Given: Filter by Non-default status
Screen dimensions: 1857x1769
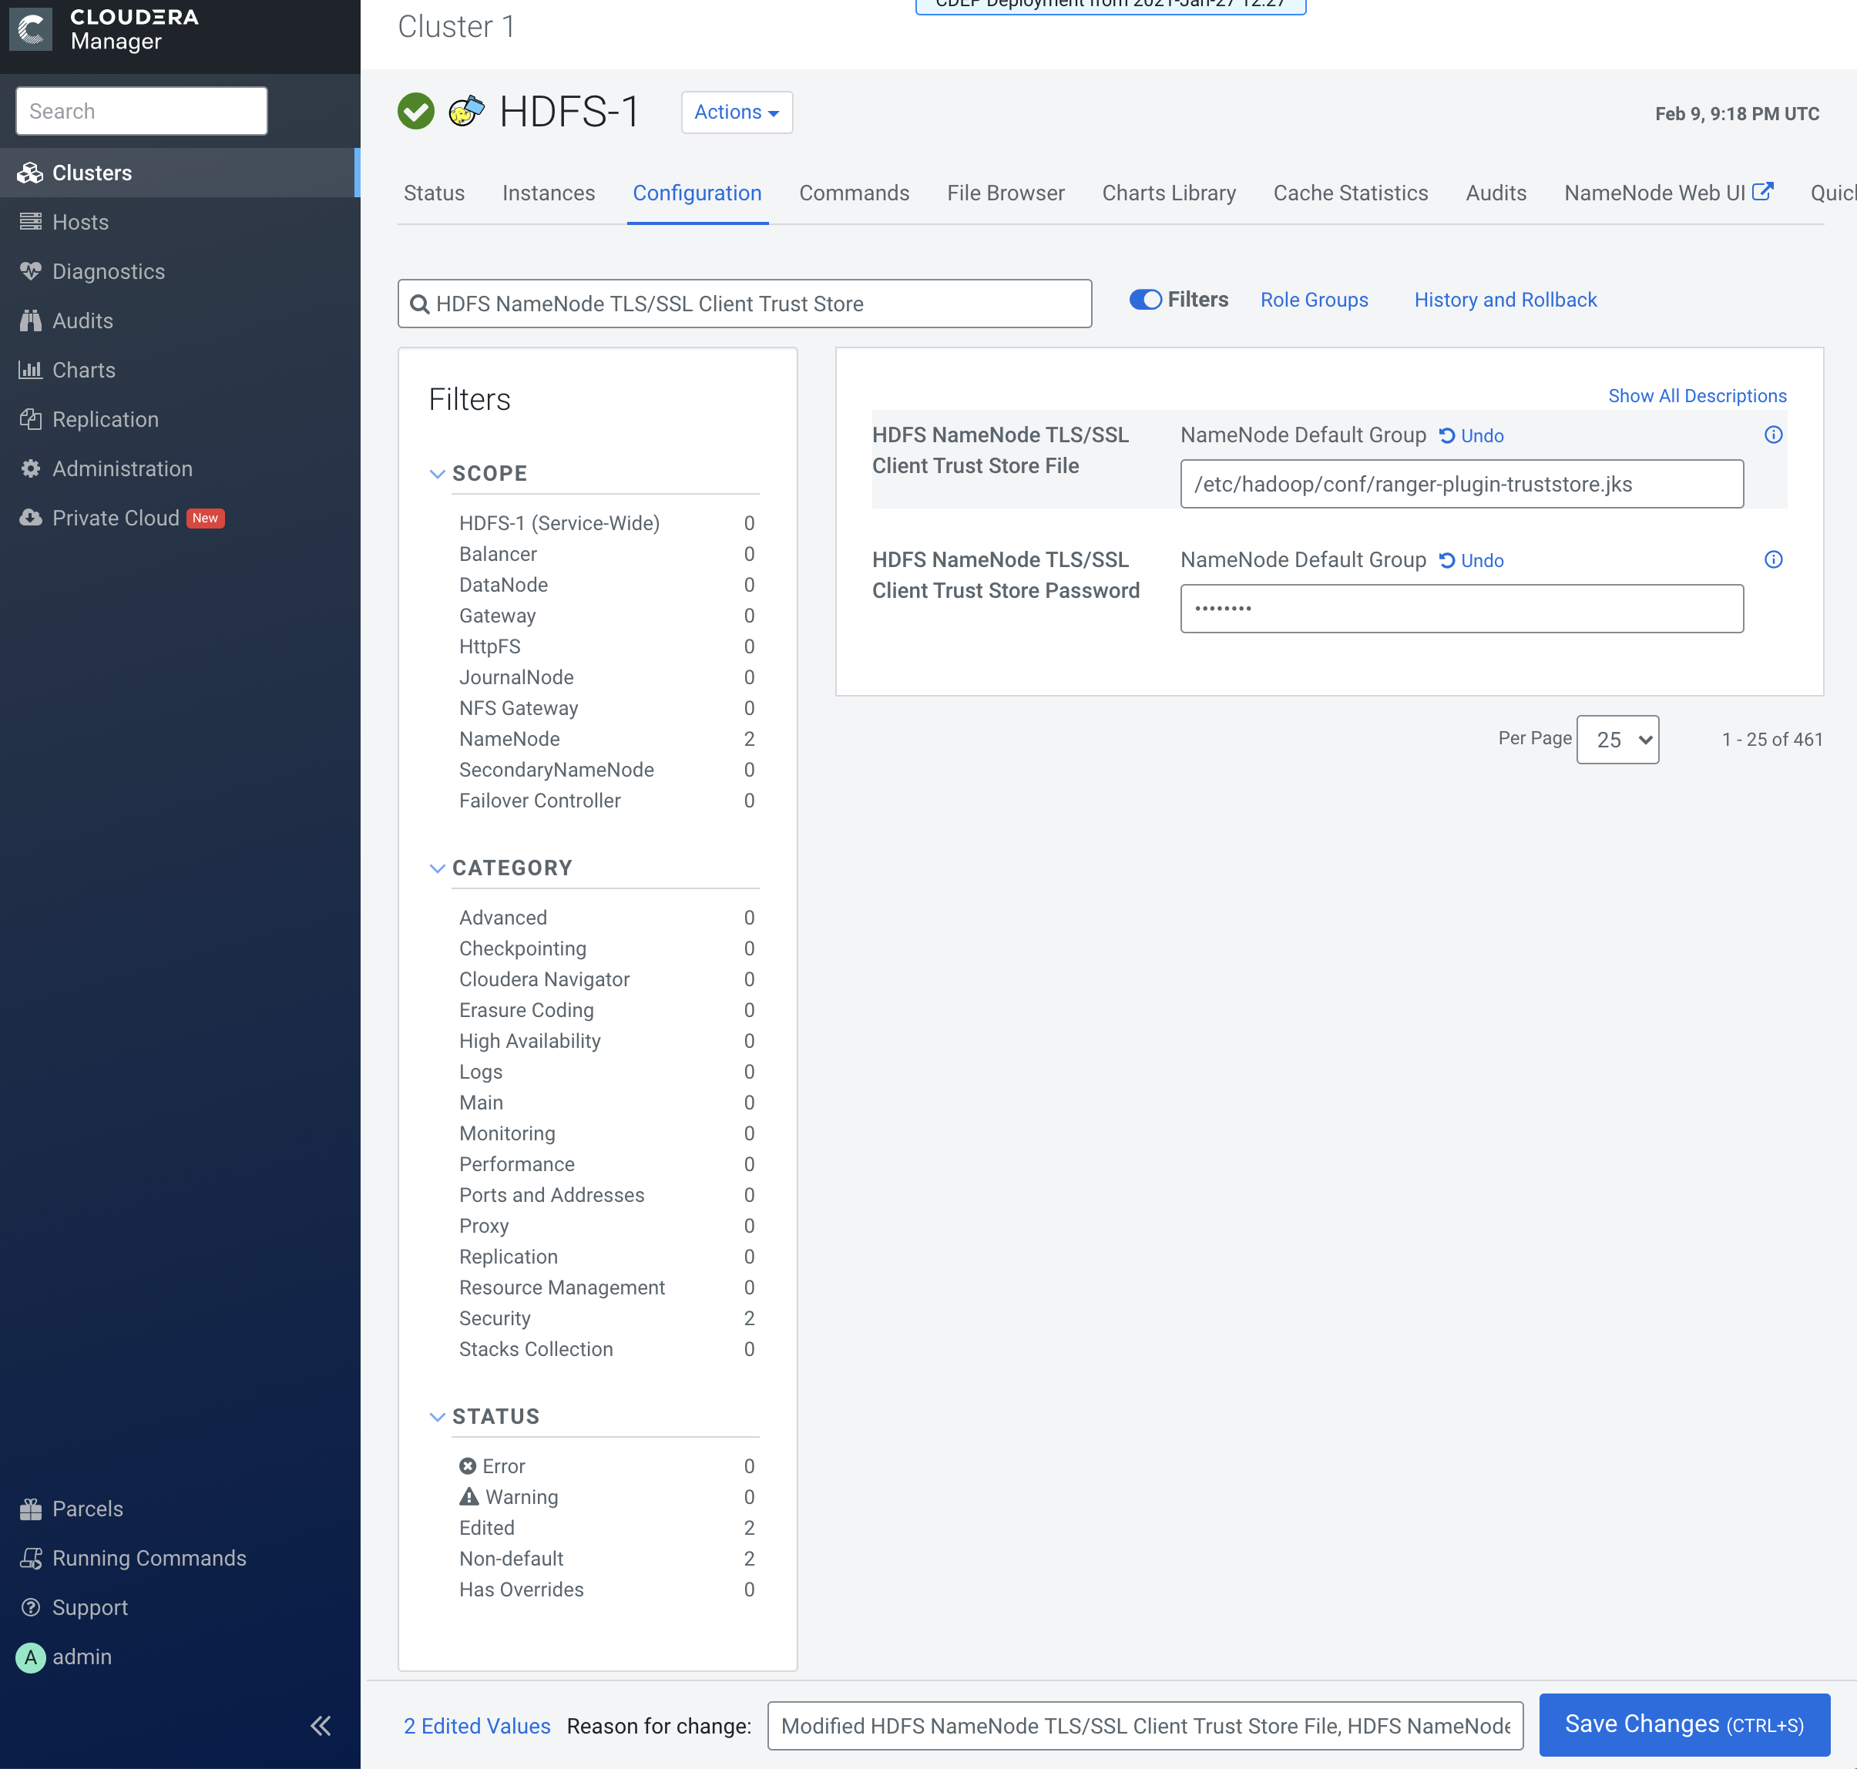Looking at the screenshot, I should [606, 1559].
